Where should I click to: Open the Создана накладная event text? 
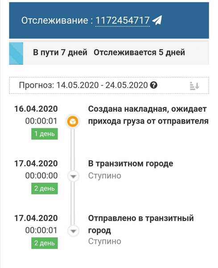tap(148, 115)
